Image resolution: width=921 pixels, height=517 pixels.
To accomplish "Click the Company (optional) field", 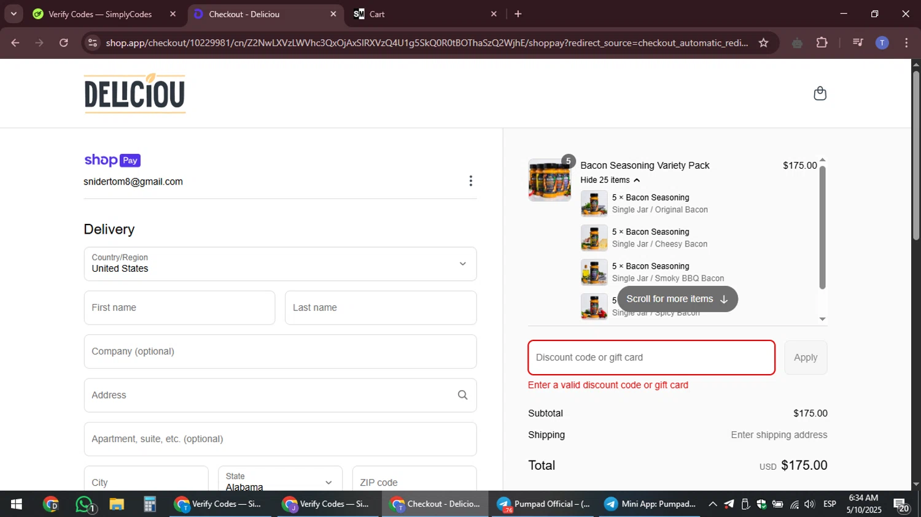I will (280, 351).
